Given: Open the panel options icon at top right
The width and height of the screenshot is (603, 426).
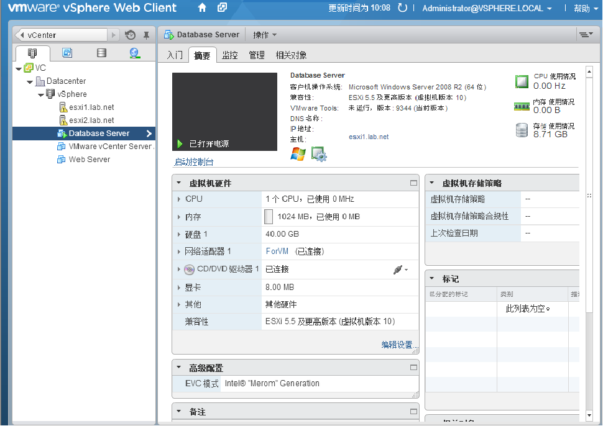Looking at the screenshot, I should tap(586, 35).
